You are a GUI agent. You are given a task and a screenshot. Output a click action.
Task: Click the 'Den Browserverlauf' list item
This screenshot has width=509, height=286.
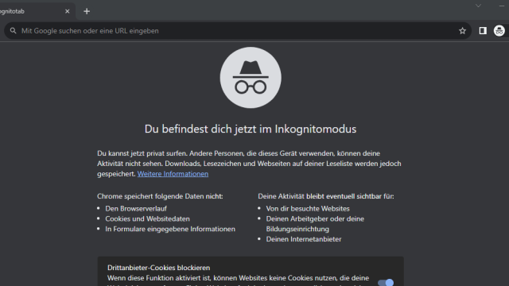tap(136, 208)
